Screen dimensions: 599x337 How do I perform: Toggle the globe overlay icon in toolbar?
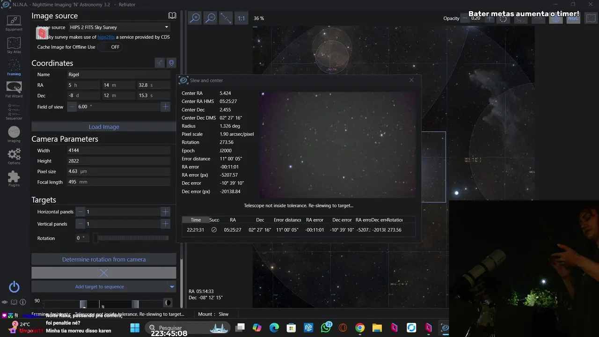555,18
